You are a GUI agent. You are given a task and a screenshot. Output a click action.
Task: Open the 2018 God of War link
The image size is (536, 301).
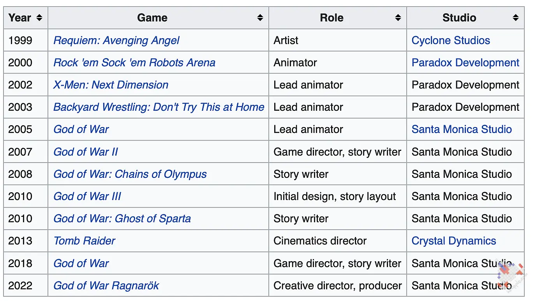[81, 264]
